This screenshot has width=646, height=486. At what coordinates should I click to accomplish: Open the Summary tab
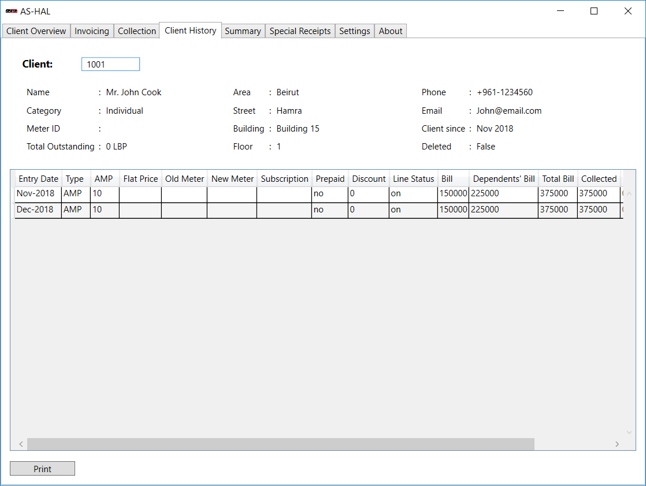(243, 31)
